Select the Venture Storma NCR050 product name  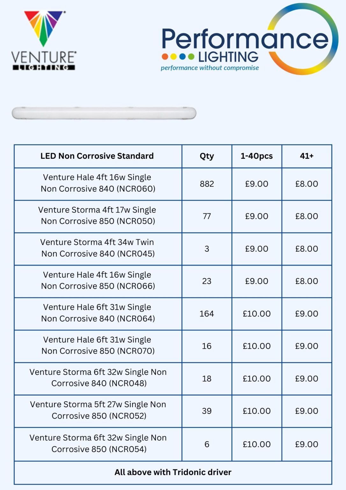tap(97, 216)
